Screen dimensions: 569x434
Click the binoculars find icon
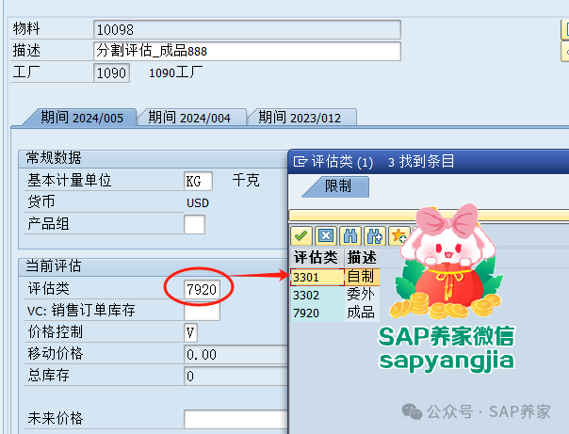point(350,235)
